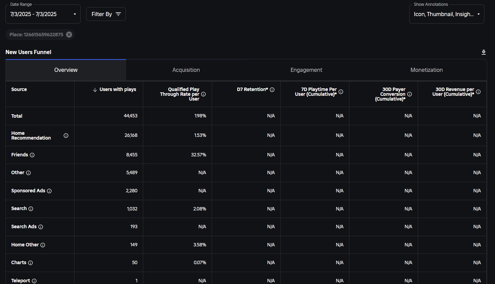495x284 pixels.
Task: Show info for 7D Playtime Per User
Action: tap(341, 92)
